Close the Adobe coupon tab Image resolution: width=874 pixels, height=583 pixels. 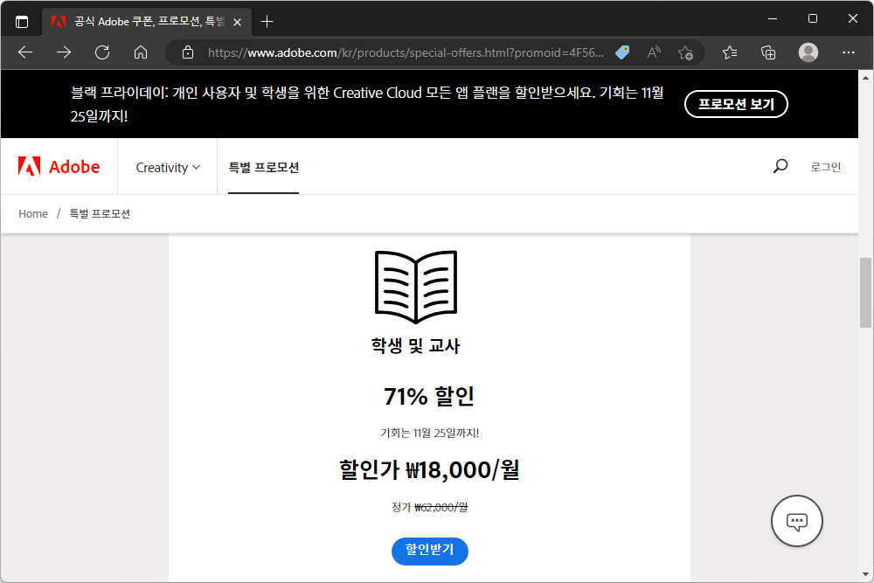[x=238, y=23]
